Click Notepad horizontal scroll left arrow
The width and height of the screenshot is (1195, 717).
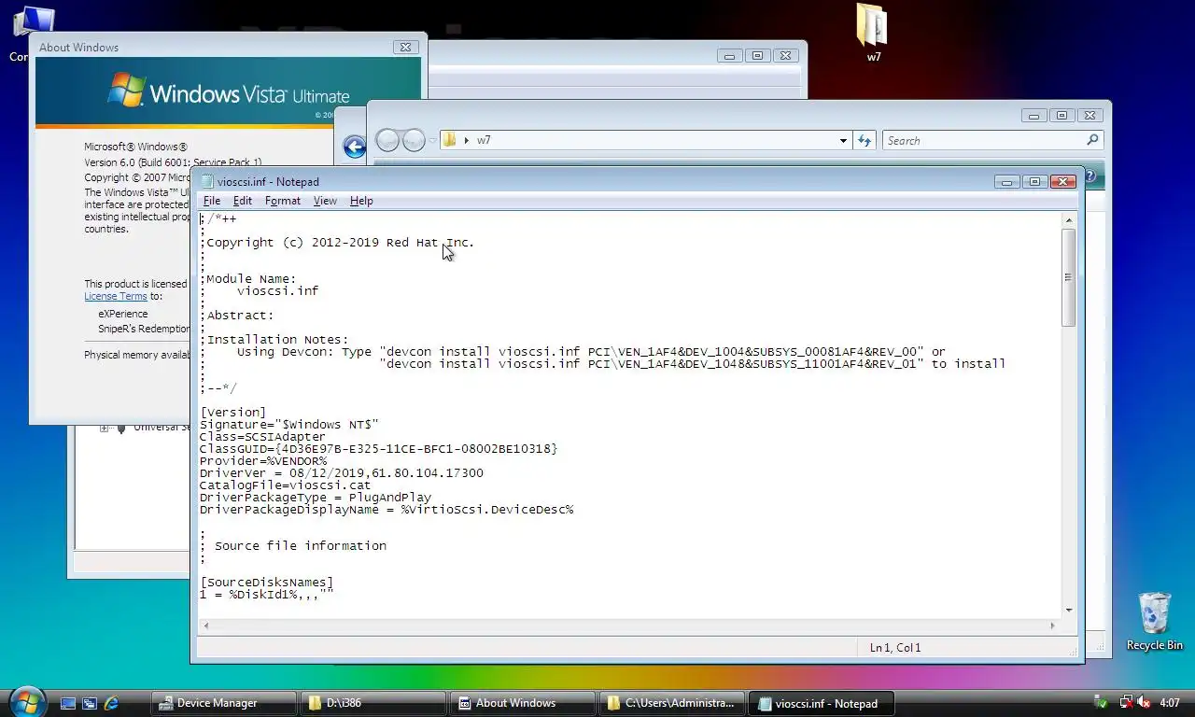pos(206,626)
